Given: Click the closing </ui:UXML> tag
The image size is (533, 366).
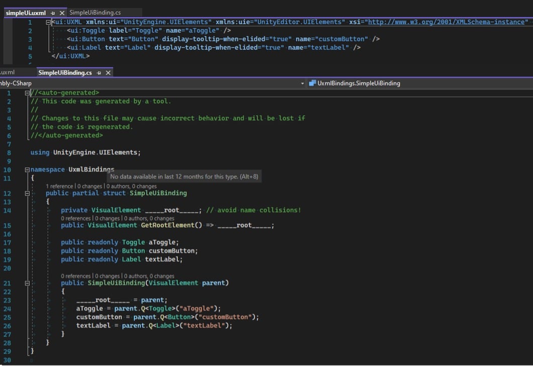Looking at the screenshot, I should point(70,56).
